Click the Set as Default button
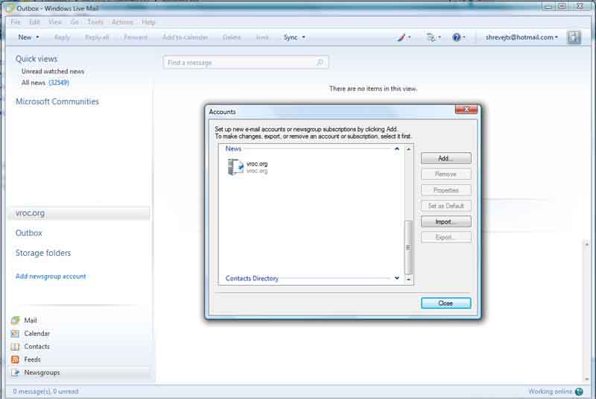Viewport: 596px width, 399px height. point(446,206)
